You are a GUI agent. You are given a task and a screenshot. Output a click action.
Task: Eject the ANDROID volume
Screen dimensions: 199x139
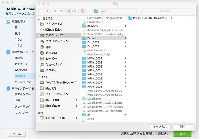pyautogui.click(x=77, y=100)
